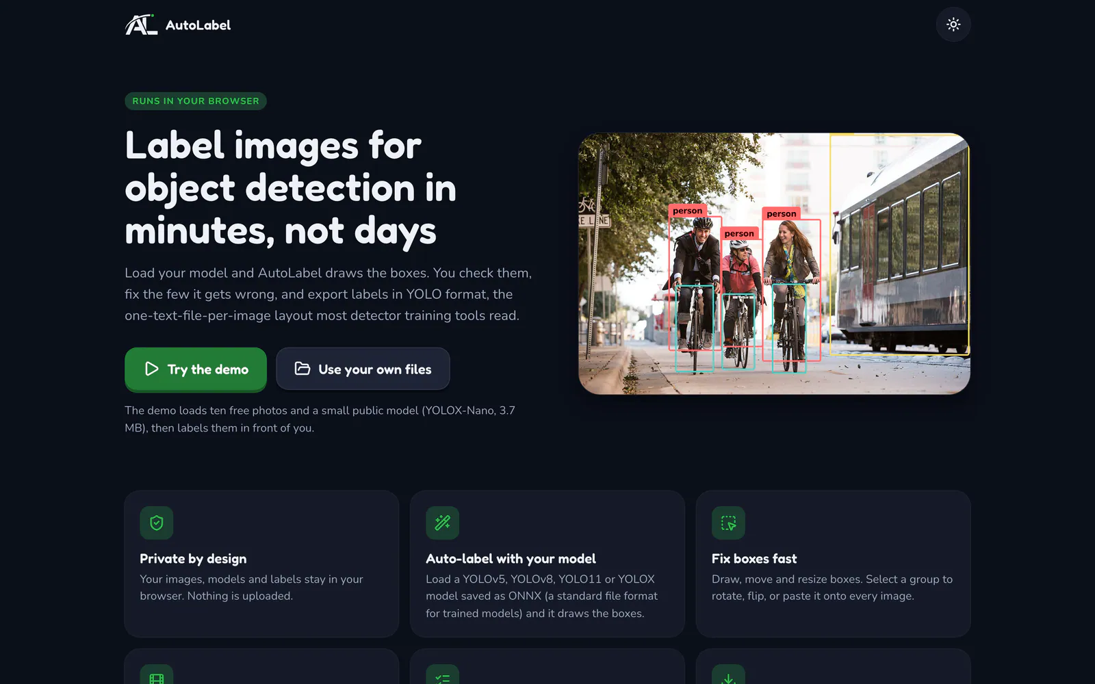
Task: Click the RUNS IN YOUR BROWSER badge
Action: pos(196,101)
